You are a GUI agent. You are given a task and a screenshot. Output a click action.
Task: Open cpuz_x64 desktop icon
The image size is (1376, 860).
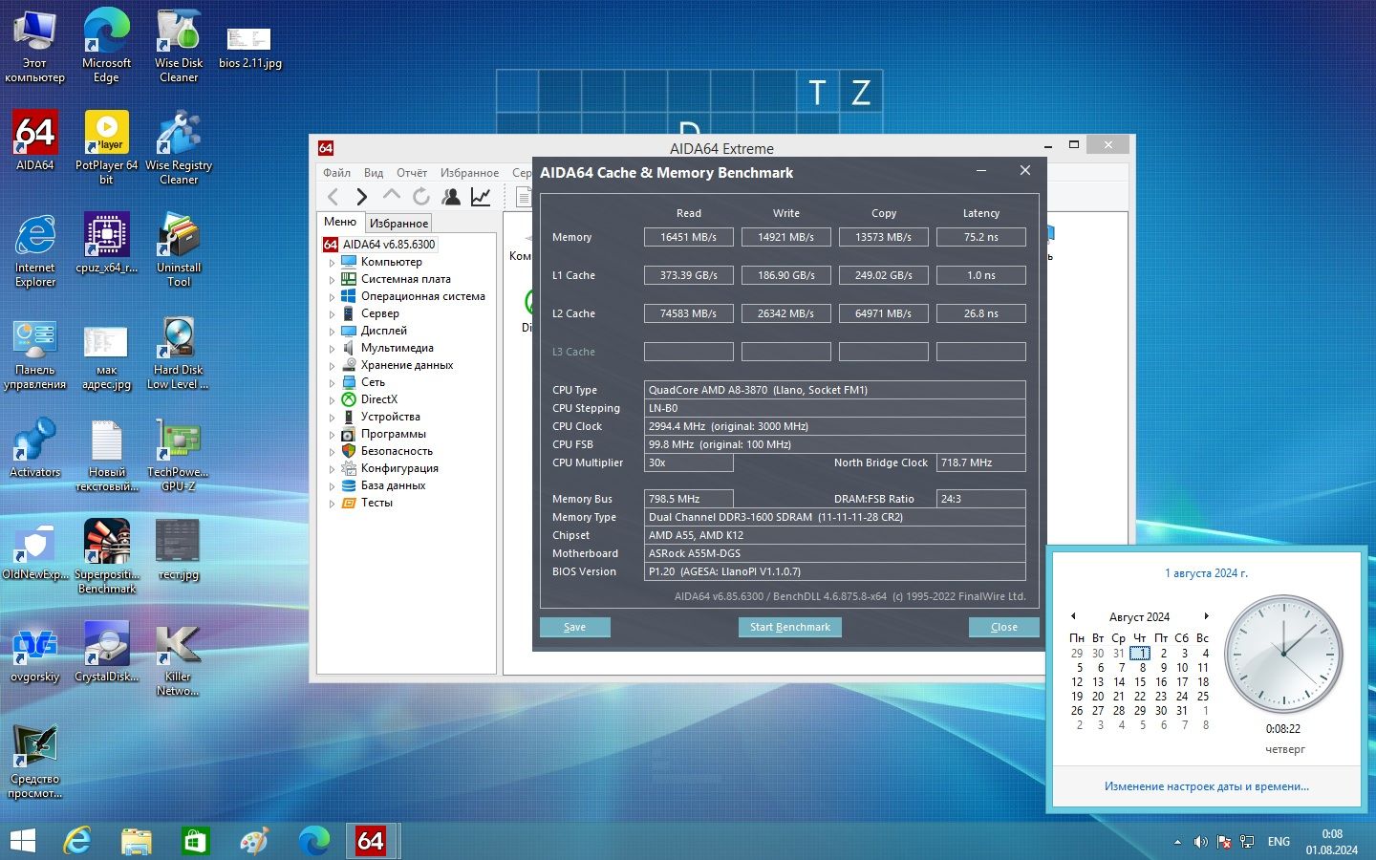coord(106,243)
